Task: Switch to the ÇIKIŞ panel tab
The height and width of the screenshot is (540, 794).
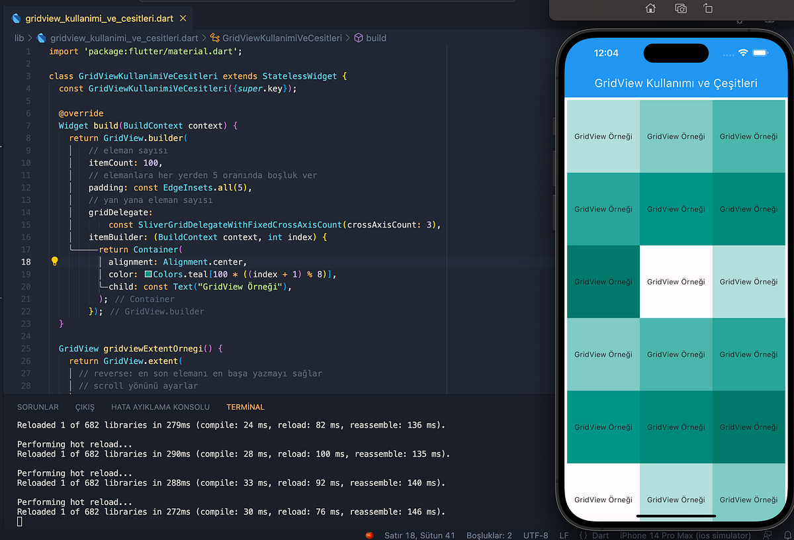Action: pos(85,407)
